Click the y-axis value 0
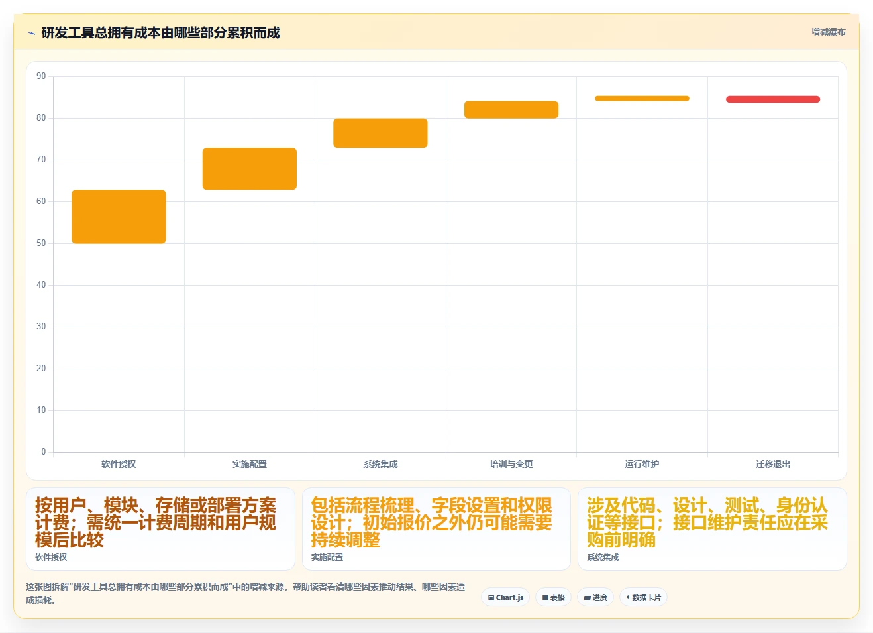 [x=44, y=452]
